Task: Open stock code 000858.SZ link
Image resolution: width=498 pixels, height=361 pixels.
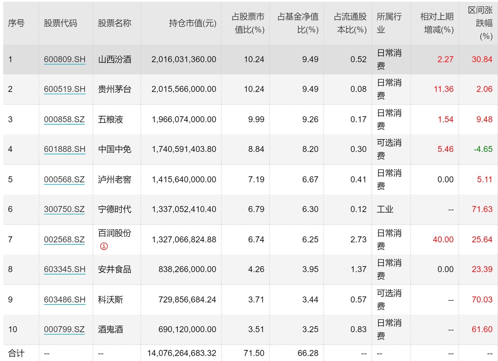Action: click(64, 119)
